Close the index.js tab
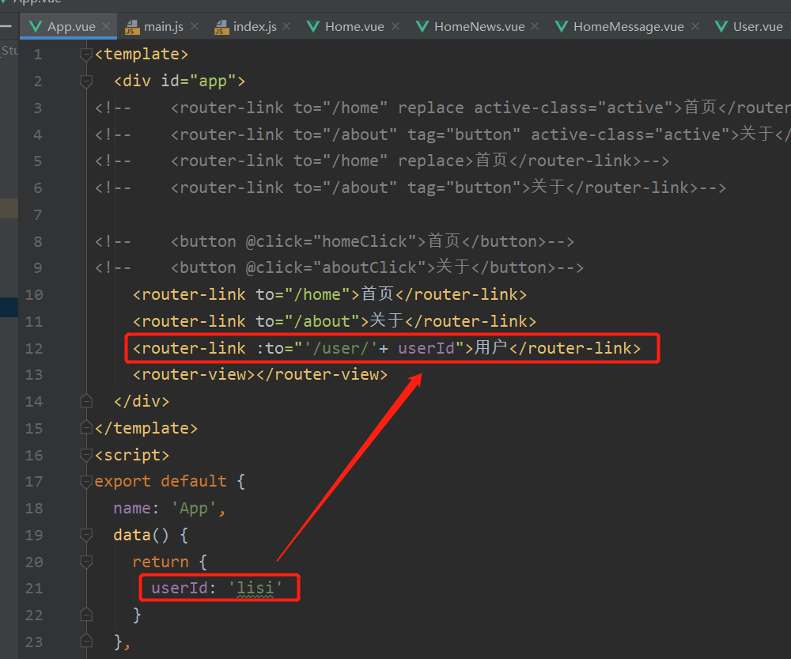This screenshot has height=659, width=791. pyautogui.click(x=286, y=26)
